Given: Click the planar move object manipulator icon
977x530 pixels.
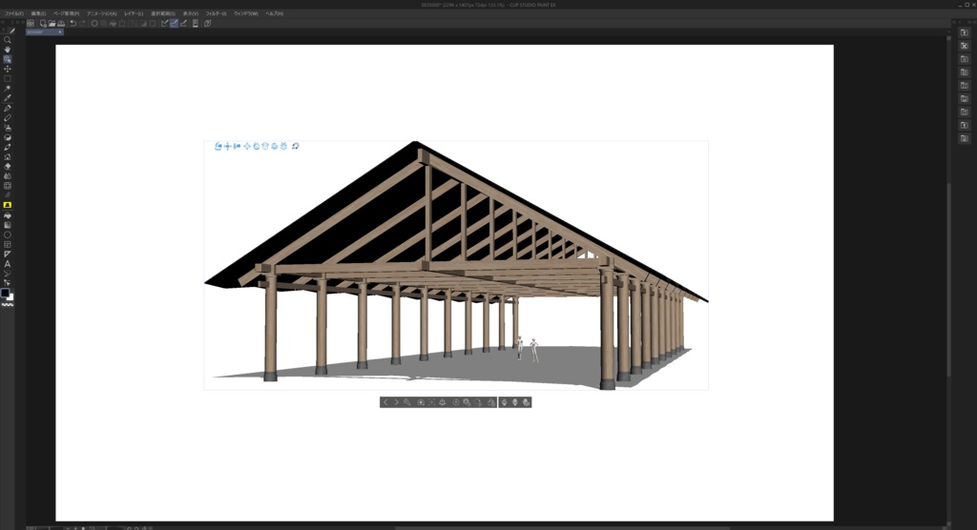Looking at the screenshot, I should 247,147.
